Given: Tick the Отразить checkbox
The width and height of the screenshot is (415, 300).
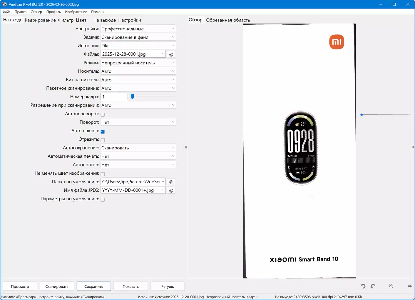Looking at the screenshot, I should (x=103, y=140).
